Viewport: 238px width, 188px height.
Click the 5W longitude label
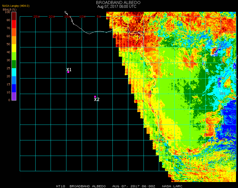(99, 17)
